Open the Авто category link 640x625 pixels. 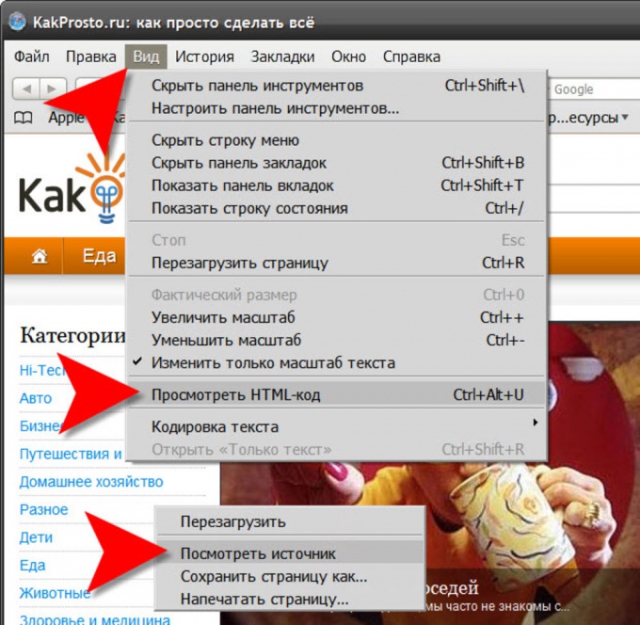[36, 398]
